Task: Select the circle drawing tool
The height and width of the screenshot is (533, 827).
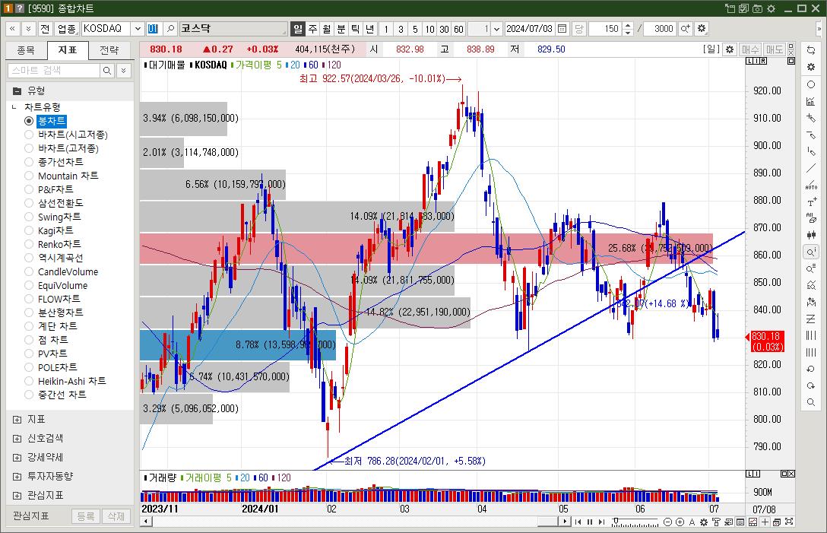Action: click(811, 84)
